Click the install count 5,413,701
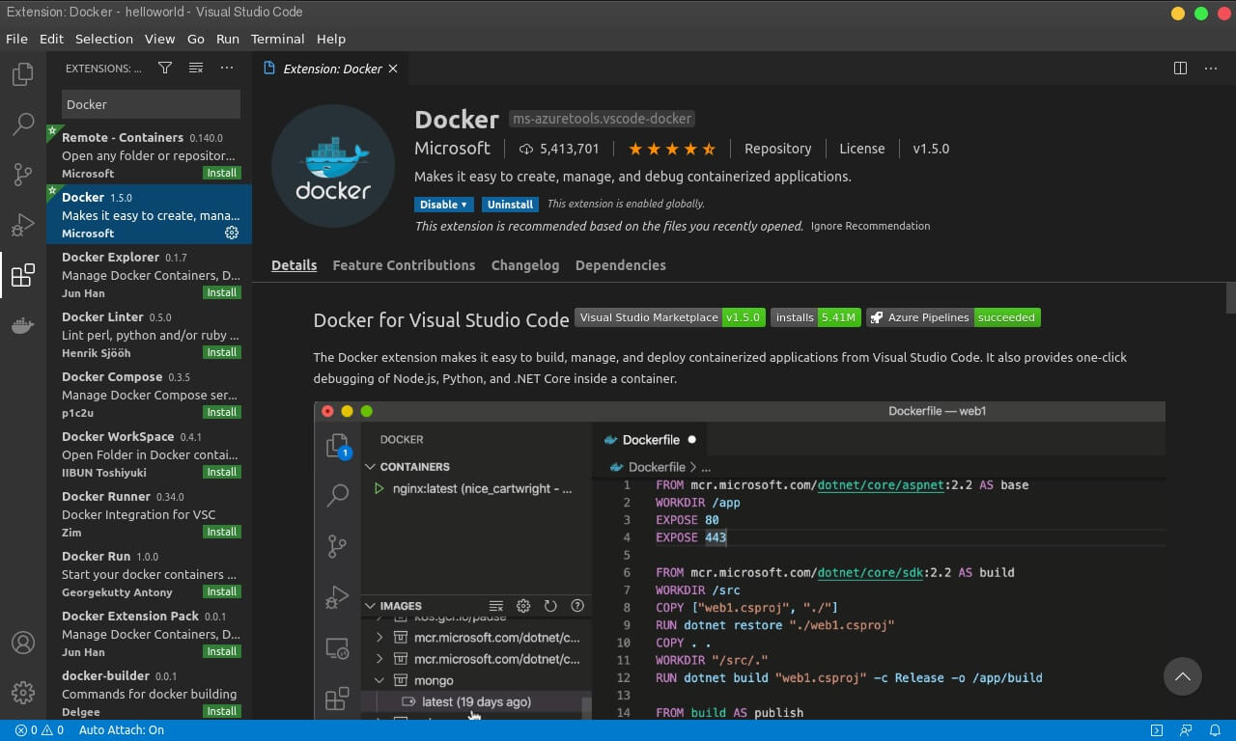The width and height of the screenshot is (1236, 741). (x=559, y=149)
